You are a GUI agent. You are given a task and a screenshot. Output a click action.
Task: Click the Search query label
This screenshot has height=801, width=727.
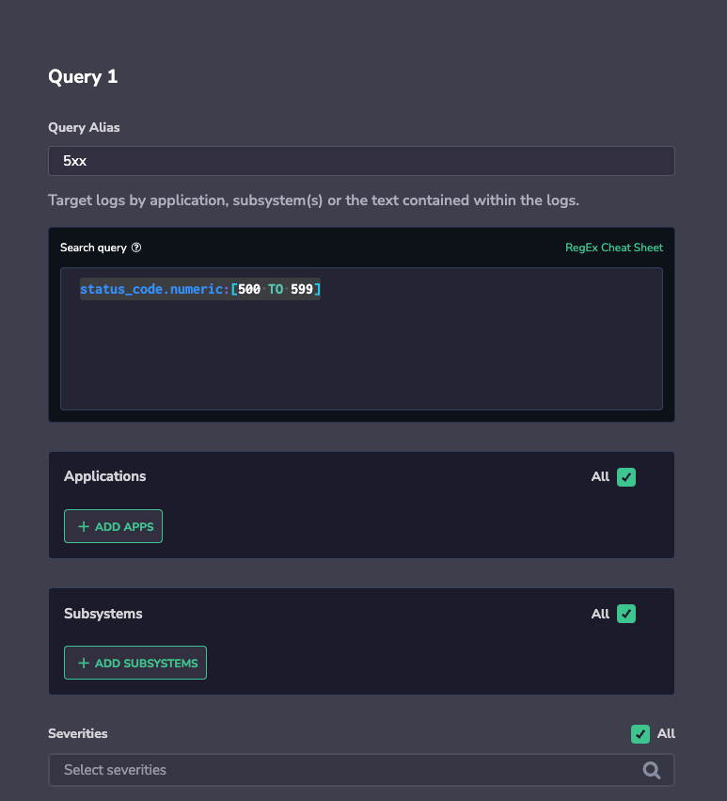click(x=93, y=248)
